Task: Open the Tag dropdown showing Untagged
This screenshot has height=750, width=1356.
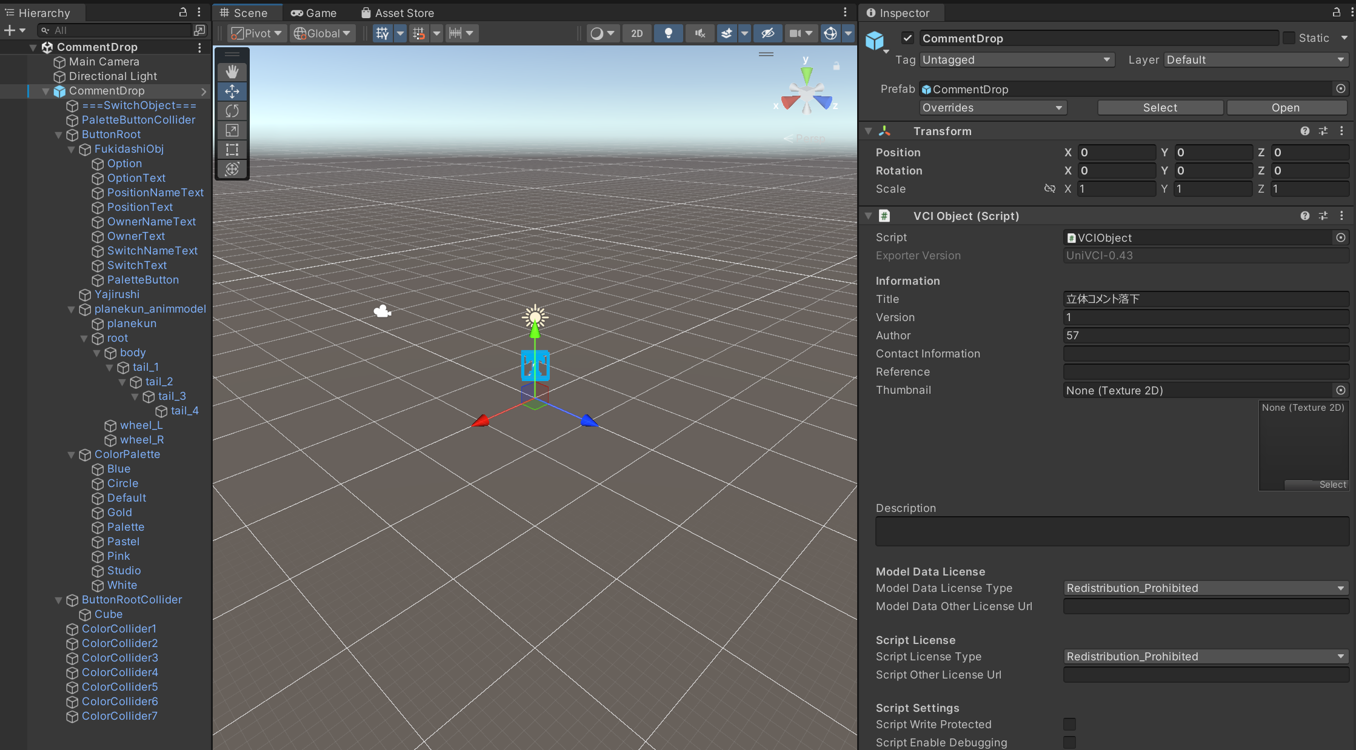Action: (x=1017, y=59)
